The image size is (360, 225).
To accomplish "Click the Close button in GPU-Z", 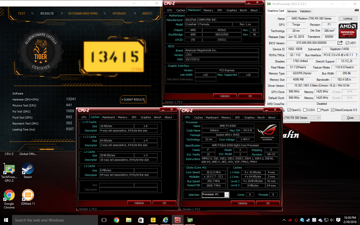I will point(350,118).
